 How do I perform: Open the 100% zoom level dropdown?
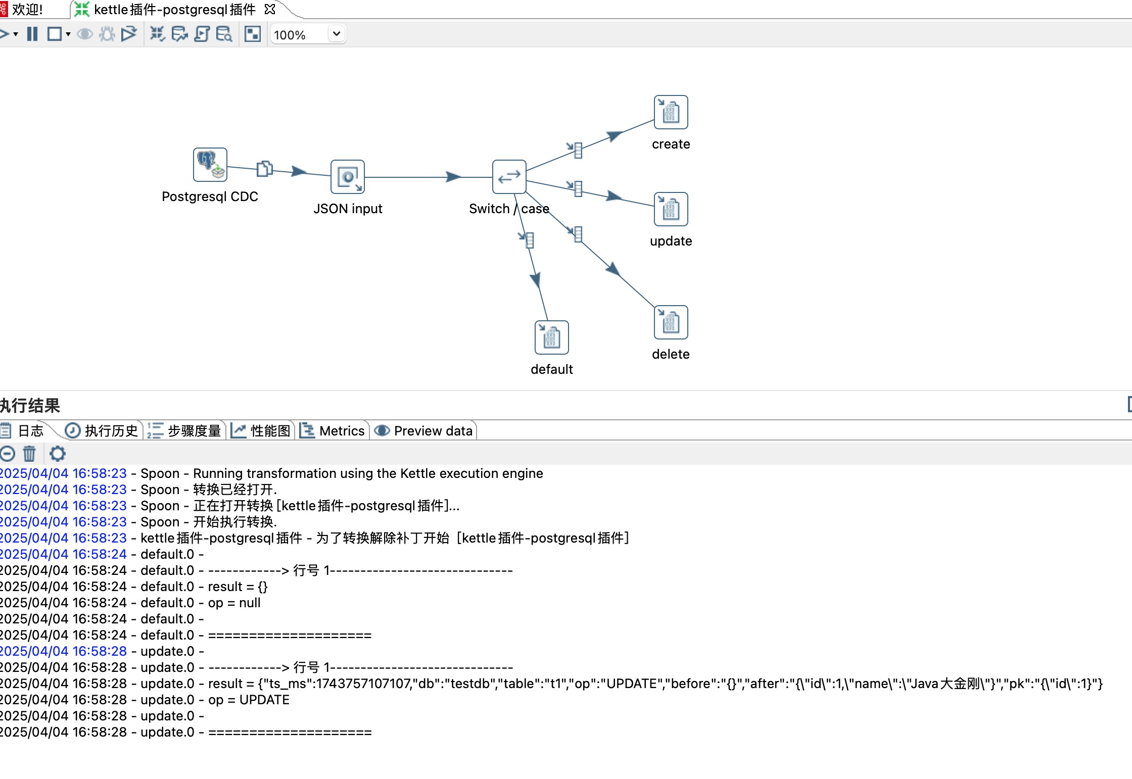click(x=336, y=34)
